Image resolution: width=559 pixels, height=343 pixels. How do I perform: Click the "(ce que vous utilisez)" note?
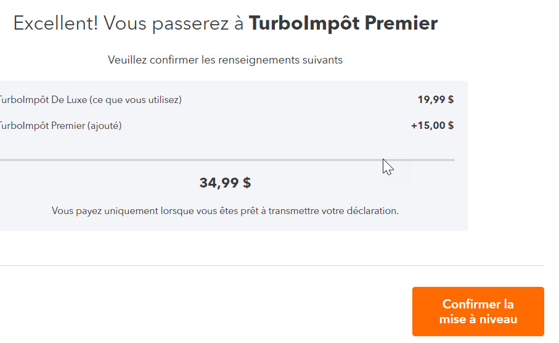(x=136, y=100)
